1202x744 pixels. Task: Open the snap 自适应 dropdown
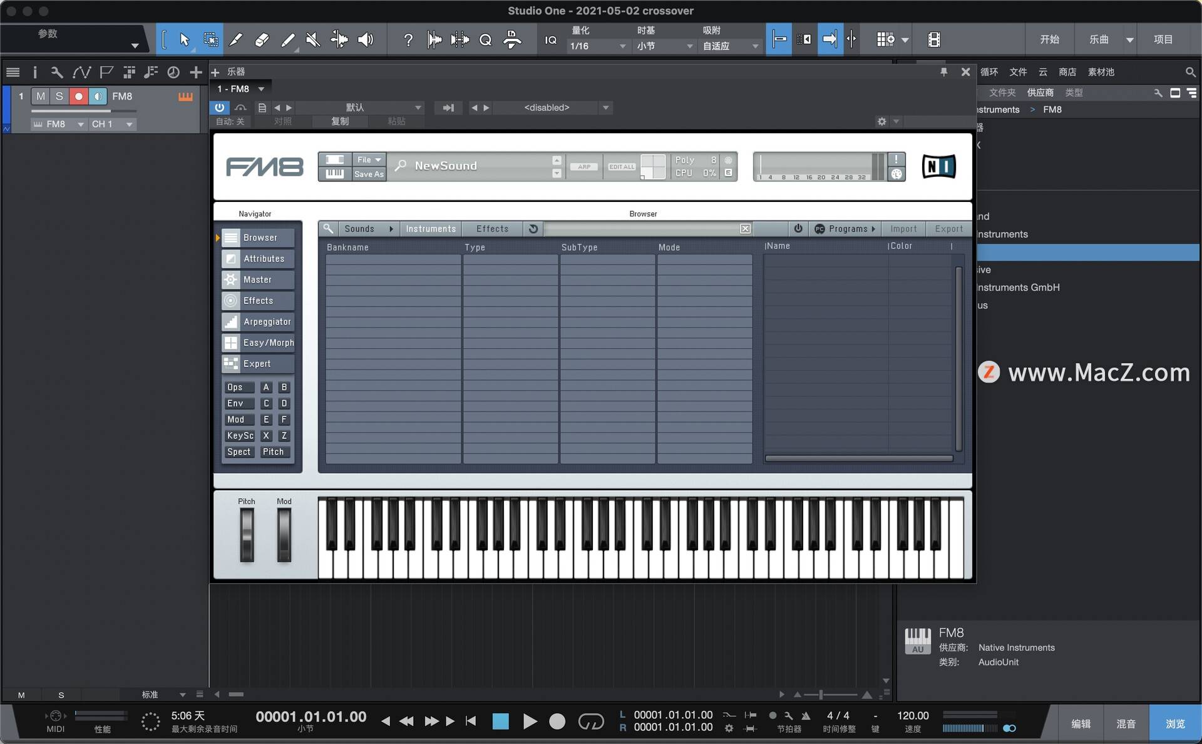(731, 46)
